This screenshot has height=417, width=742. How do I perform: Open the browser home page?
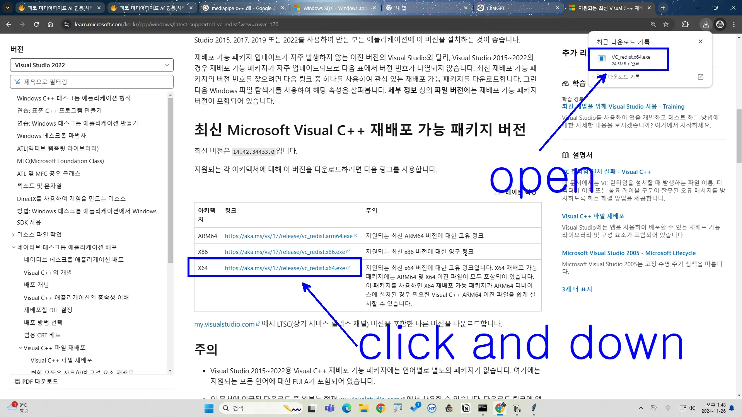(50, 24)
